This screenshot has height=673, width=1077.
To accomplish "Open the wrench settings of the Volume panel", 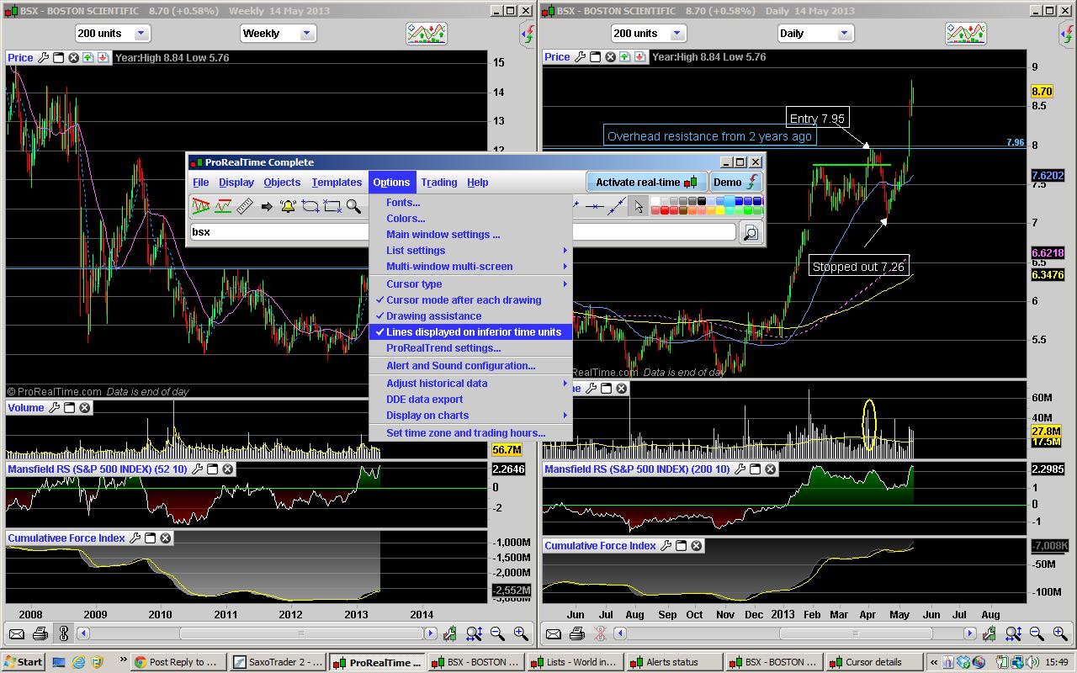I will [x=55, y=408].
